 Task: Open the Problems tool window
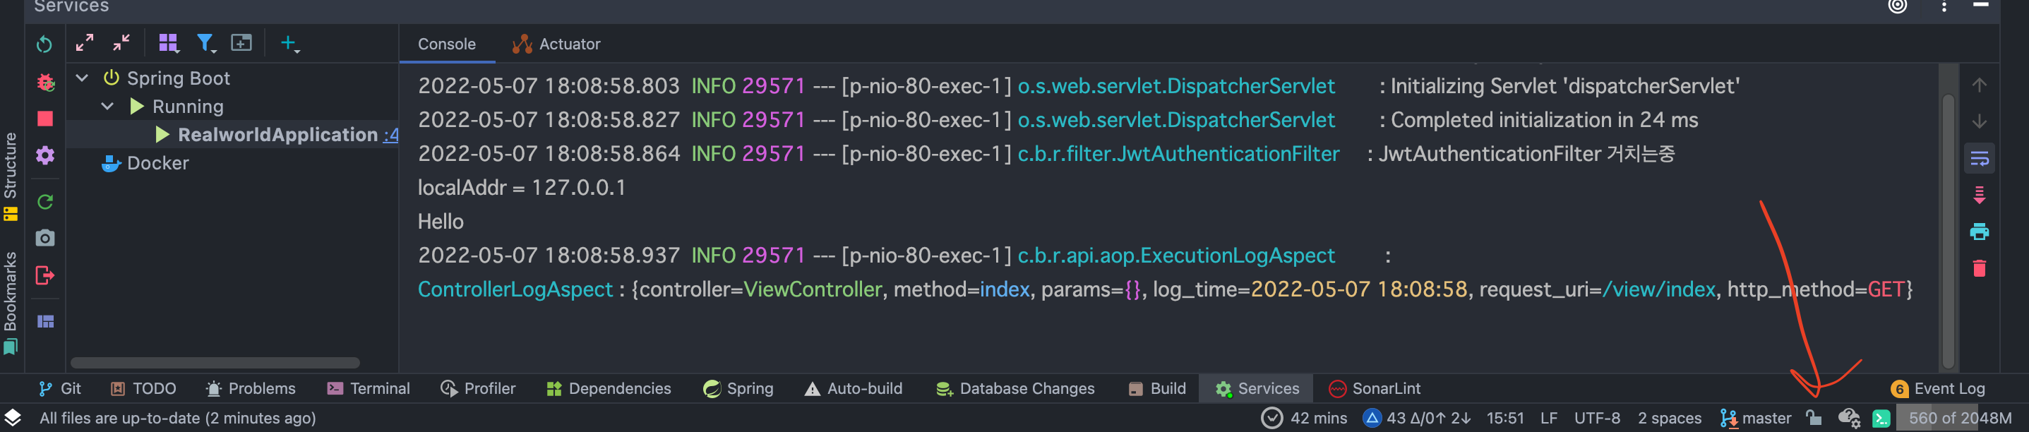point(251,388)
